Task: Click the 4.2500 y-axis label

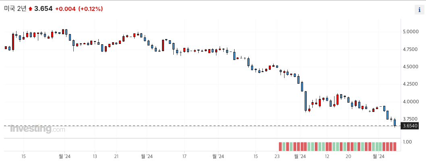Action: 411,84
